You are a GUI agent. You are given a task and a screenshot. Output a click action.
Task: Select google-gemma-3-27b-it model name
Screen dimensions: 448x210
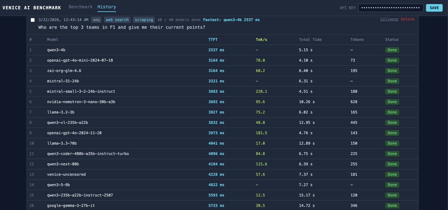[71, 206]
